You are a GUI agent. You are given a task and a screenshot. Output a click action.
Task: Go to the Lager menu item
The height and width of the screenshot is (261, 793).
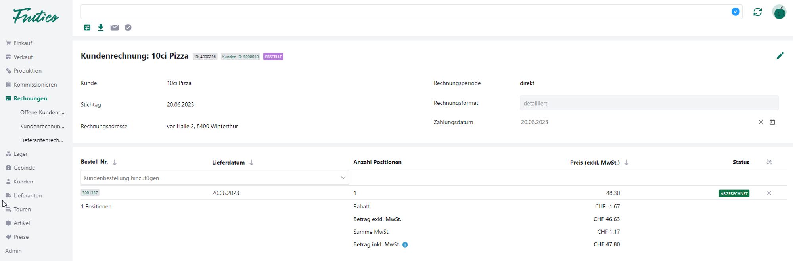(x=21, y=154)
